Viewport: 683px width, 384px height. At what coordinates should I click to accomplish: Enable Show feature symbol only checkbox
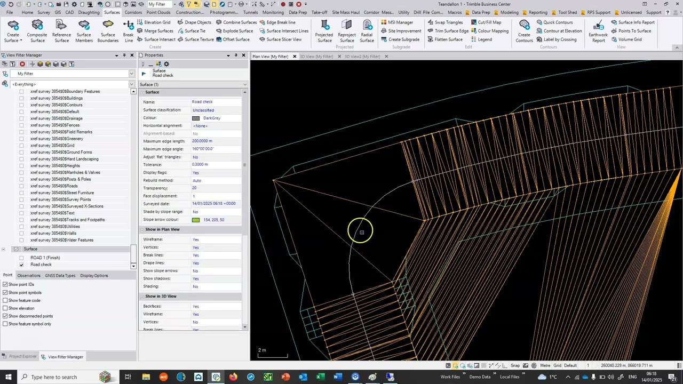(5, 324)
